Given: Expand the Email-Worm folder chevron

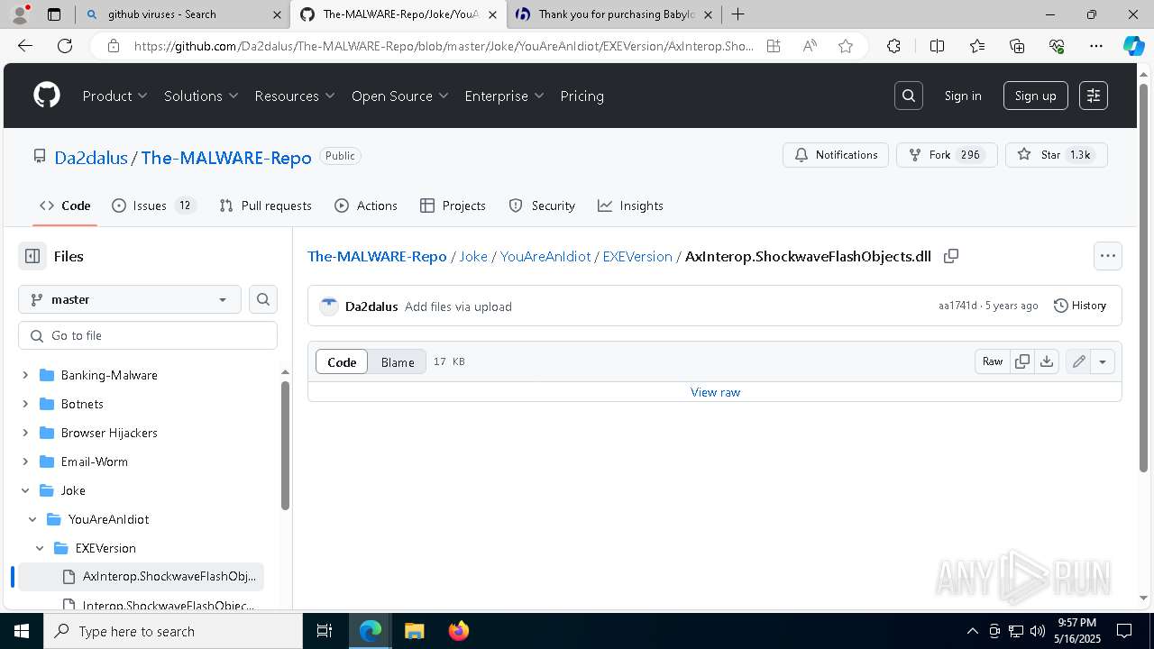Looking at the screenshot, I should tap(25, 462).
